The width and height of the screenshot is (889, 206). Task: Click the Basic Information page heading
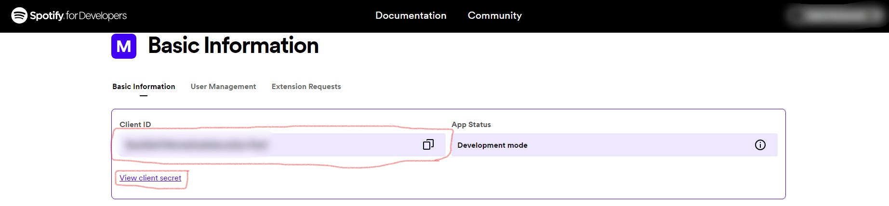[x=233, y=46]
